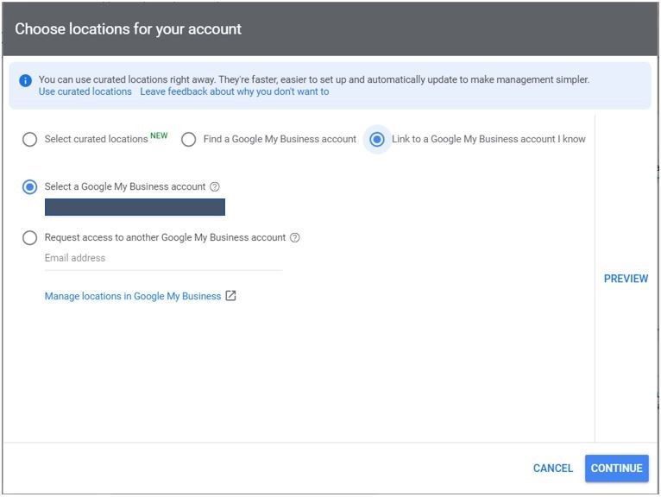Click the blue info icon in banner
This screenshot has width=661, height=497.
(25, 80)
